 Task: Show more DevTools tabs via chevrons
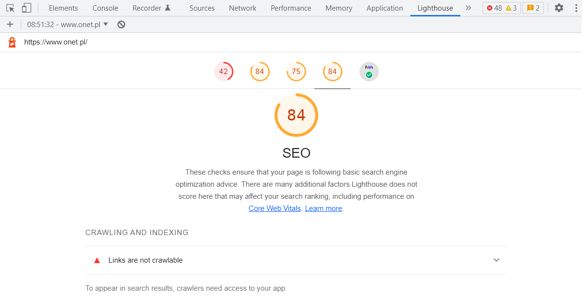pyautogui.click(x=468, y=8)
